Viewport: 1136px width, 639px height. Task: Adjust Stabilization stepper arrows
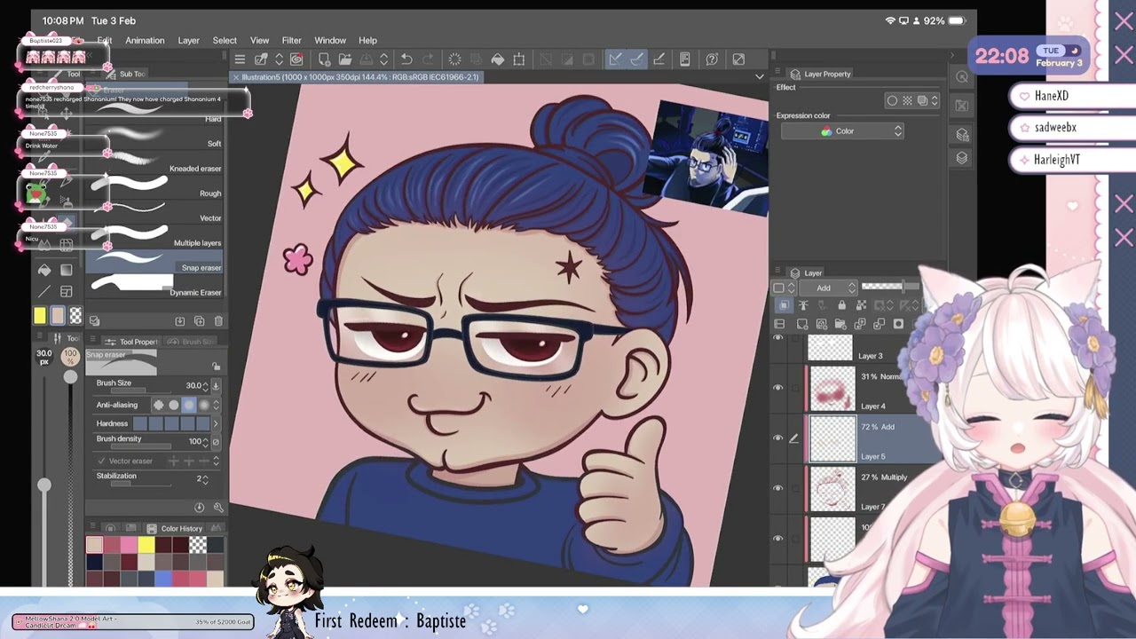point(206,479)
